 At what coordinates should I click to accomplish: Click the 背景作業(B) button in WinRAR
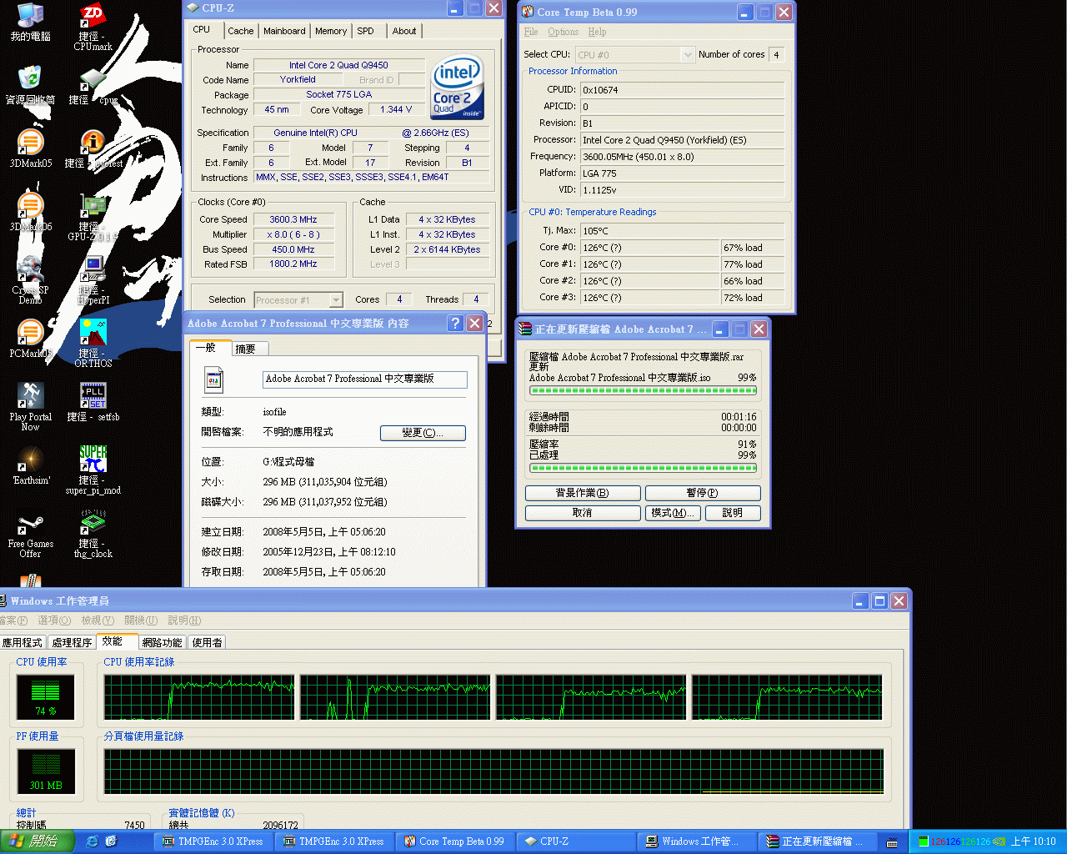click(x=583, y=493)
